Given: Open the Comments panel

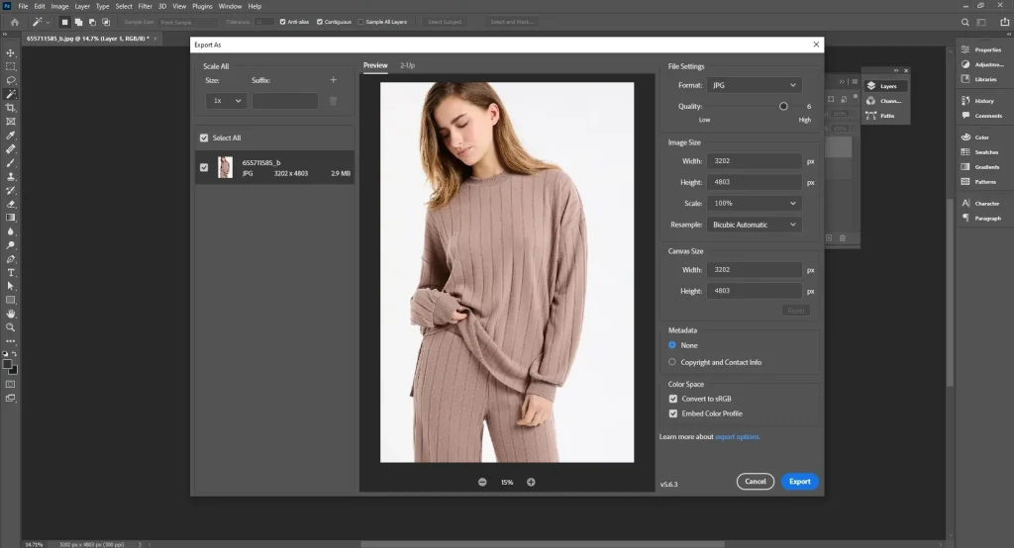Looking at the screenshot, I should click(x=981, y=116).
